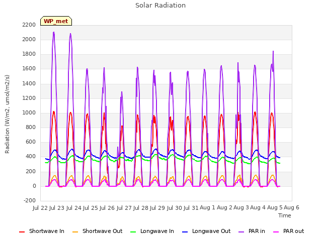Click the Radiation y-axis title

coord(7,114)
